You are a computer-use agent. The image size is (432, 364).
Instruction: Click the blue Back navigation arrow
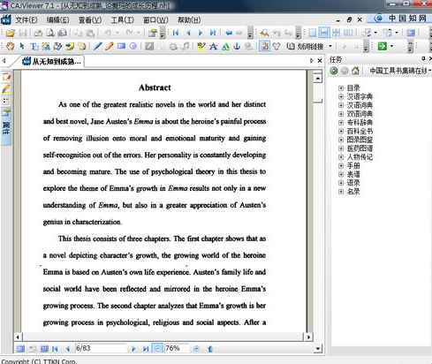tap(229, 33)
